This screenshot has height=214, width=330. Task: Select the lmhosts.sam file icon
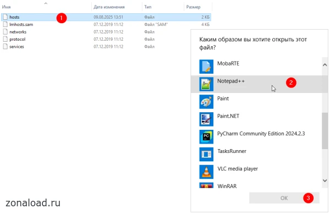[5, 24]
